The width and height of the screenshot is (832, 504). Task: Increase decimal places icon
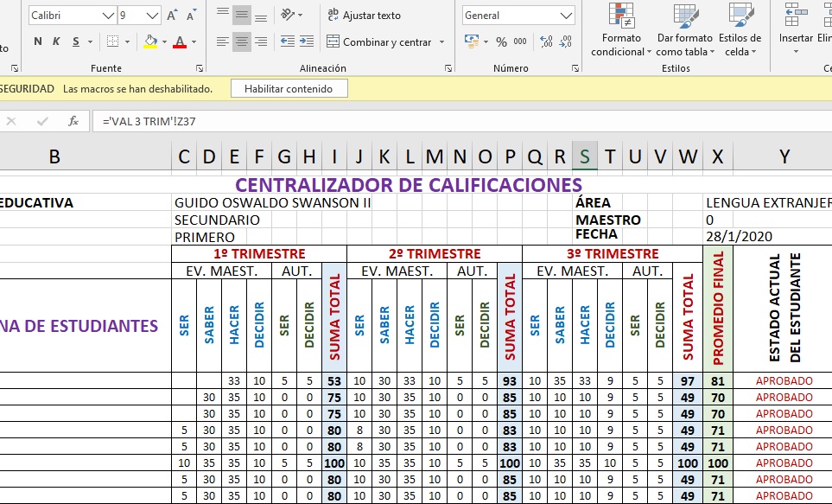[x=546, y=41]
